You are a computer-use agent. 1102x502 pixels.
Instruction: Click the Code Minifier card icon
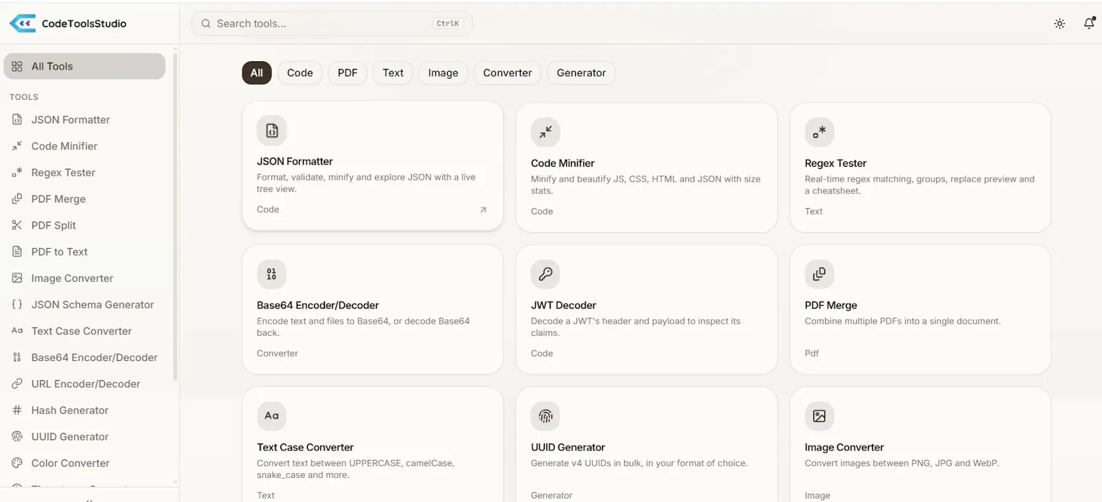[x=545, y=132]
